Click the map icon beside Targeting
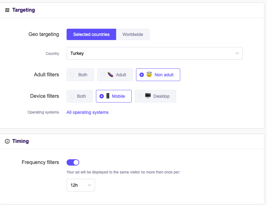 point(7,10)
